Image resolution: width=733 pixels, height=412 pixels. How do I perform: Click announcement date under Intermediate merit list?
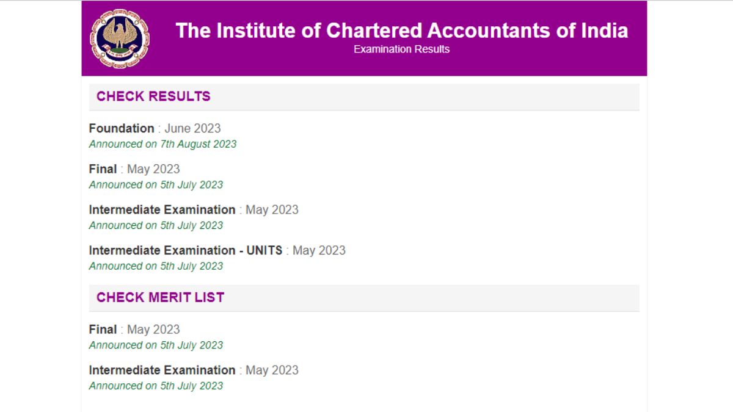point(156,386)
